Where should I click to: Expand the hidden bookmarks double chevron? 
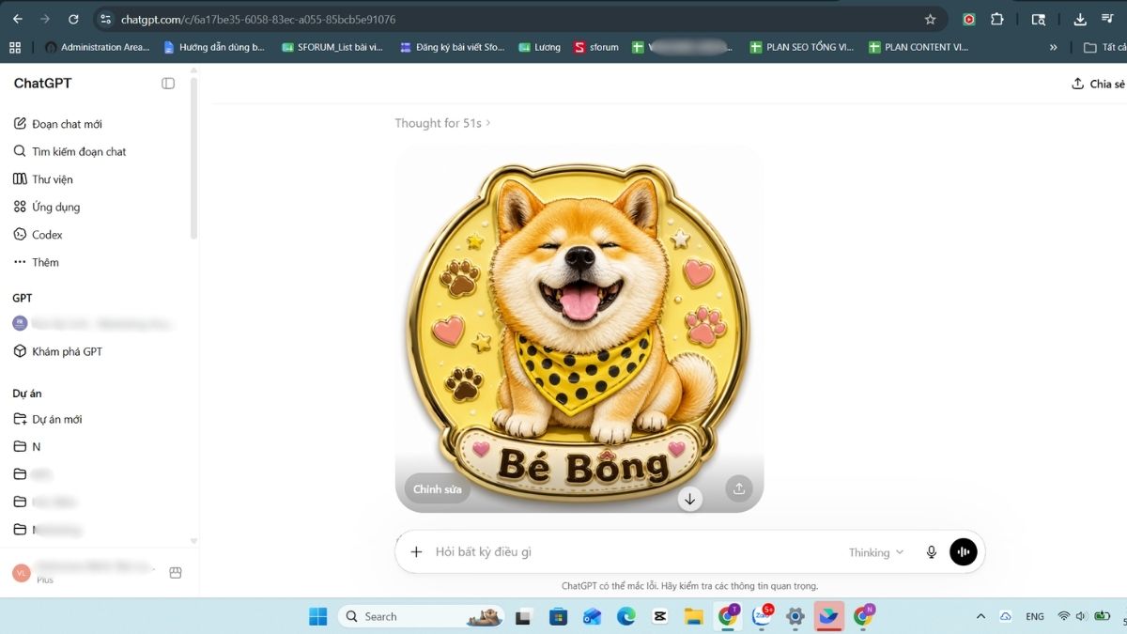pyautogui.click(x=1053, y=47)
